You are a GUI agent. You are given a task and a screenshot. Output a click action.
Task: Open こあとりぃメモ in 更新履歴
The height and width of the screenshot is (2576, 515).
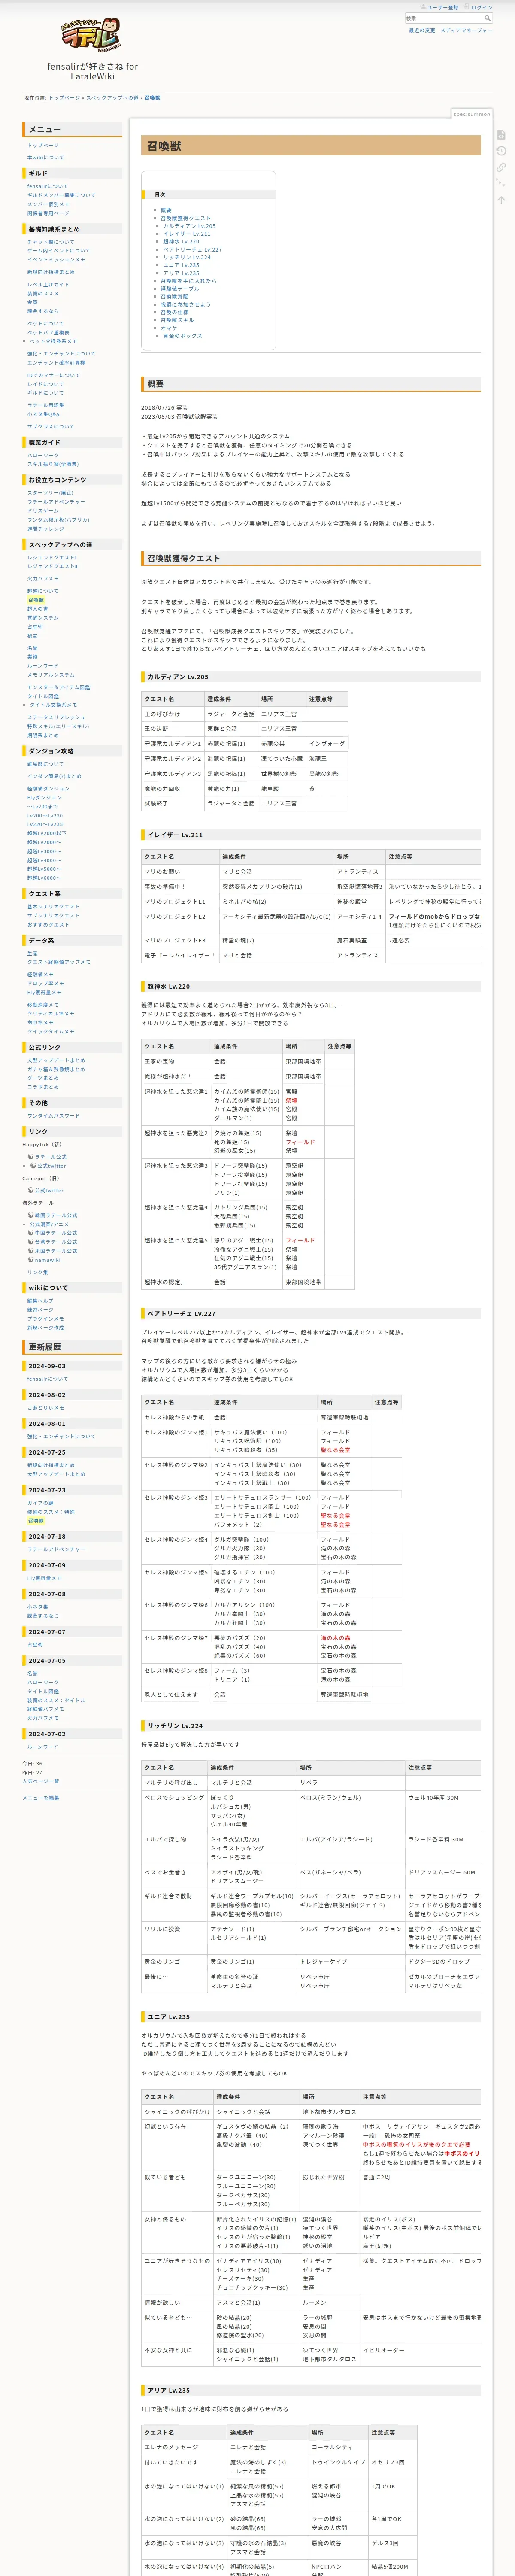[x=45, y=1408]
